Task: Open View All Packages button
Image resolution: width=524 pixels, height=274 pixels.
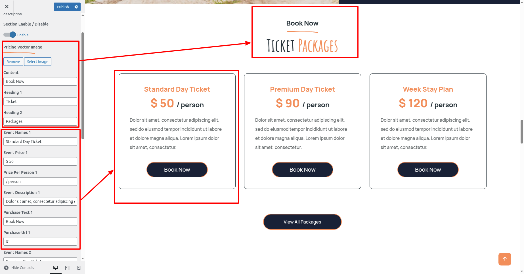Action: pyautogui.click(x=302, y=222)
